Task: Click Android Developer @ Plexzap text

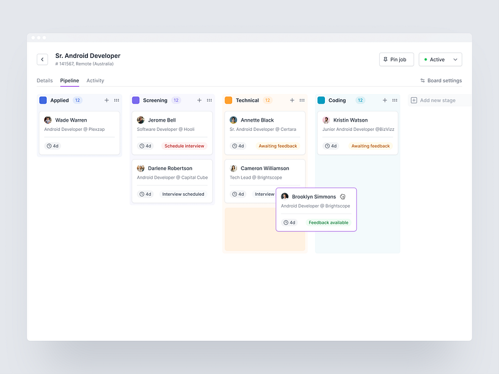Action: point(74,129)
